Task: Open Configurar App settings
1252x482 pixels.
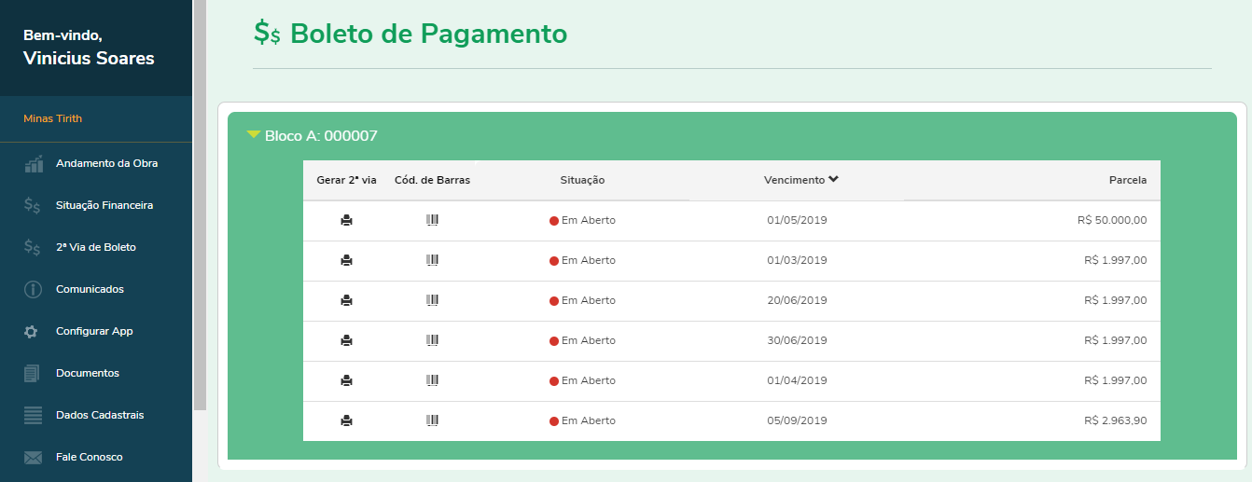Action: pos(94,331)
